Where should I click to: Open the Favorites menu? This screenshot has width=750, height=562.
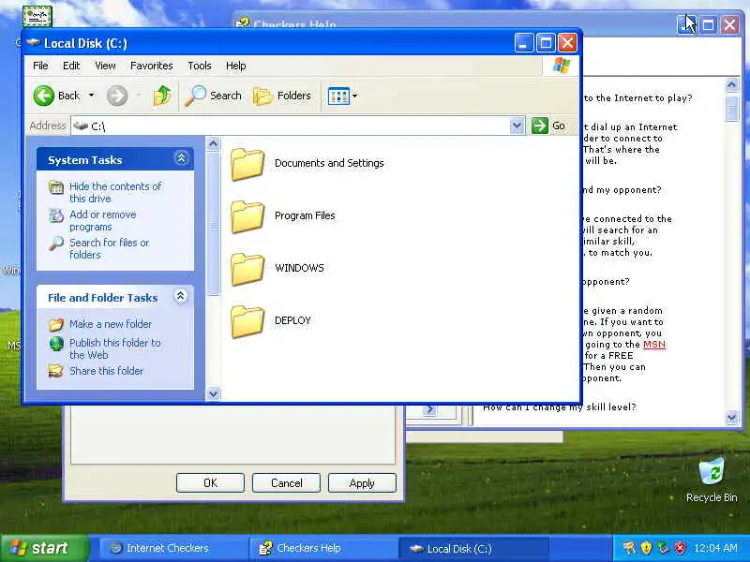point(152,66)
